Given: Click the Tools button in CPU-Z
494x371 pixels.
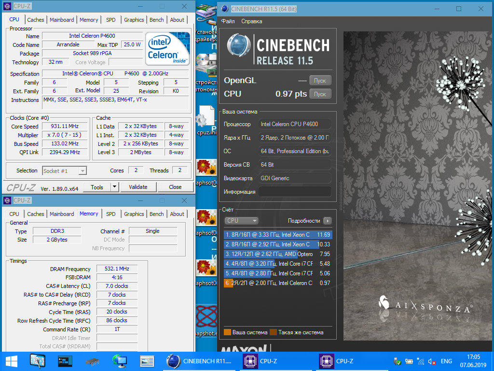Looking at the screenshot, I should 97,187.
